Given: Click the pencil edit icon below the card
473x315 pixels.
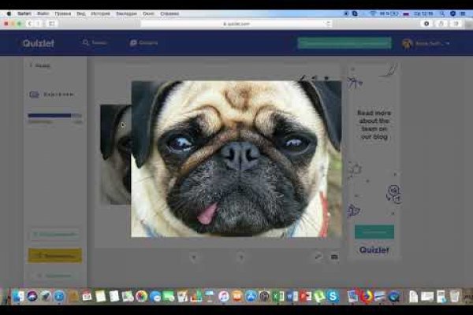Looking at the screenshot, I should tap(318, 257).
